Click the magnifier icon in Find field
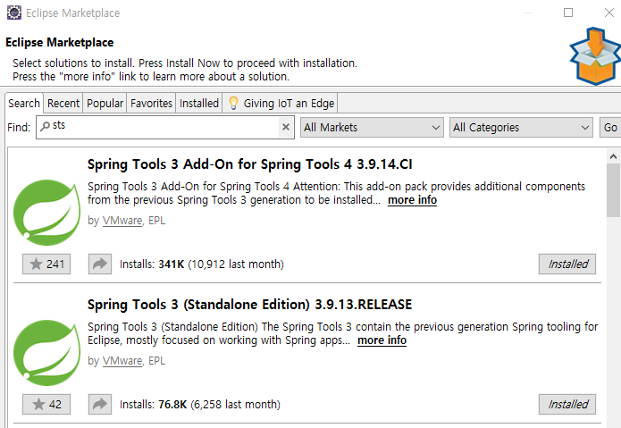This screenshot has width=621, height=428. pos(46,126)
